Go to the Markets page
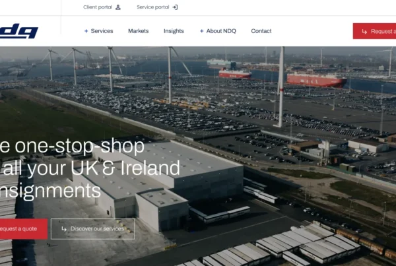396x266 pixels. 139,31
